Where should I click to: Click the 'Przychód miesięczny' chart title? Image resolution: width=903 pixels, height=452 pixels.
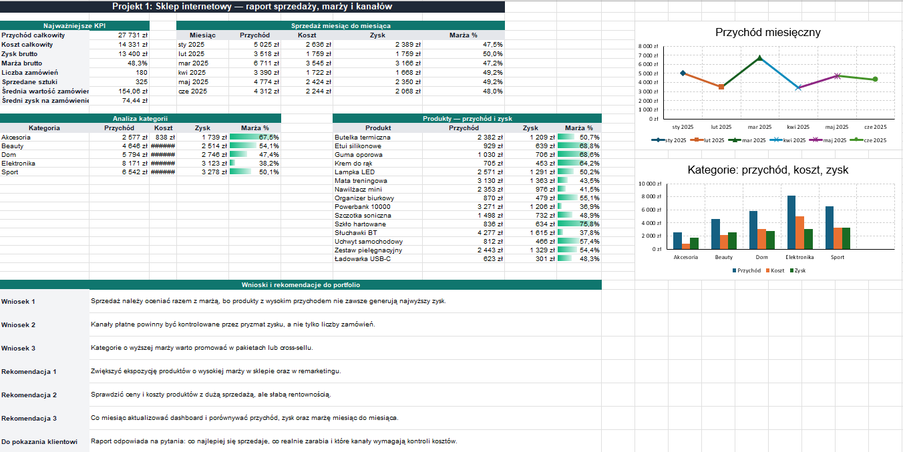pos(768,32)
